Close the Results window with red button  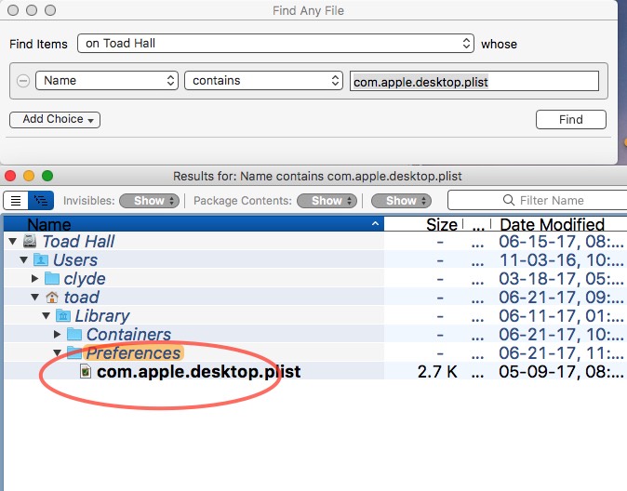10,176
